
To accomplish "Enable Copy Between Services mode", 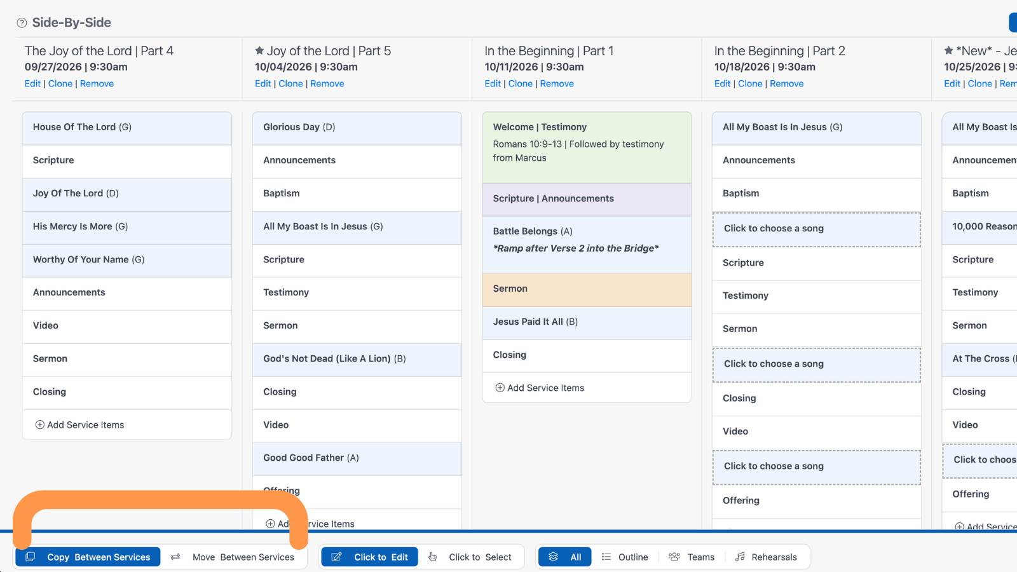I will click(88, 557).
